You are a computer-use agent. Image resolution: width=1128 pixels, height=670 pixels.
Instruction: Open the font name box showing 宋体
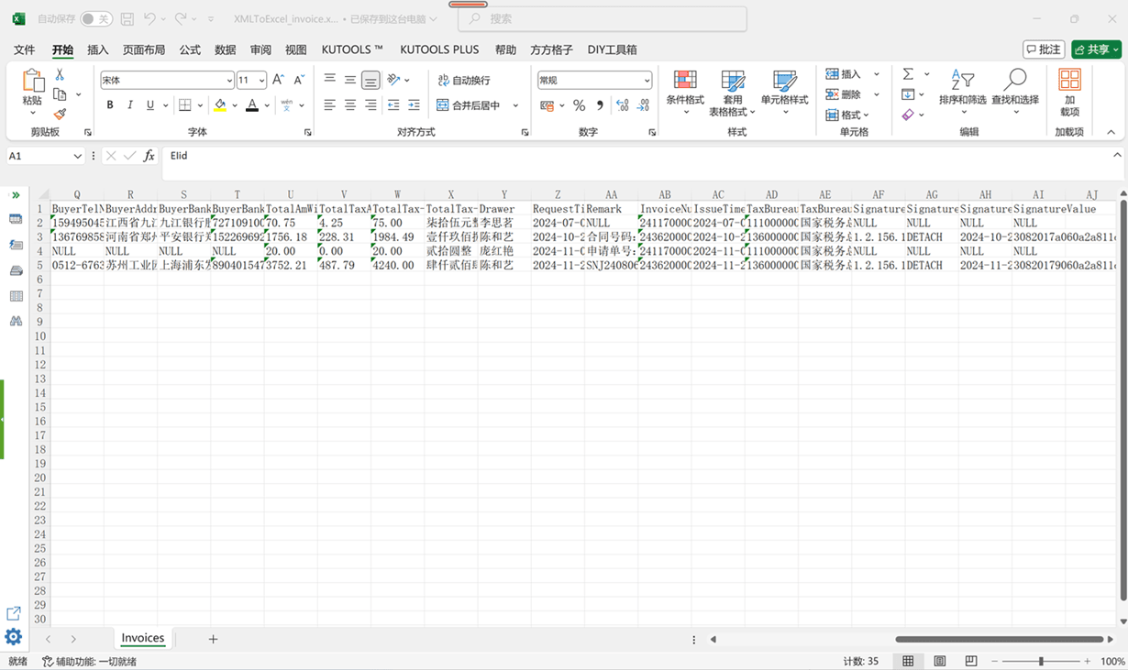[167, 81]
